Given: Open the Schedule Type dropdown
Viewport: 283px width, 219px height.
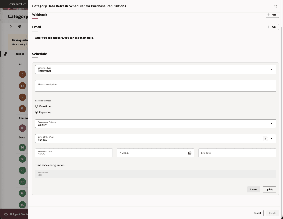Looking at the screenshot, I should (x=271, y=69).
